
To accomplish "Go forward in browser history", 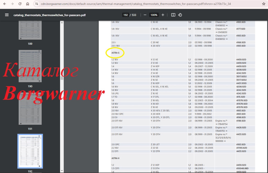I will [x=12, y=4].
